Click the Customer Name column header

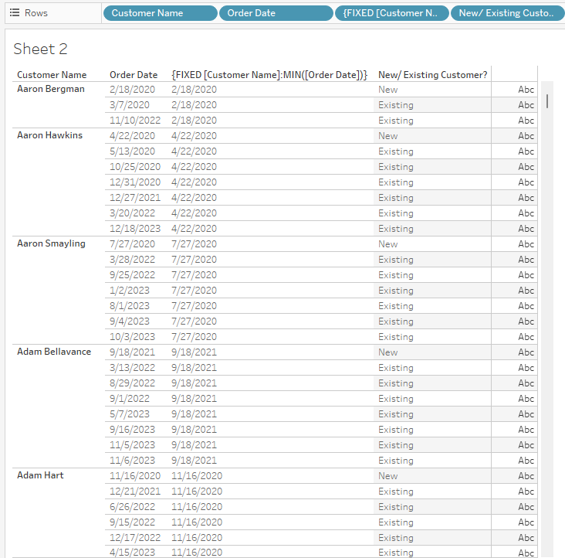coord(52,75)
